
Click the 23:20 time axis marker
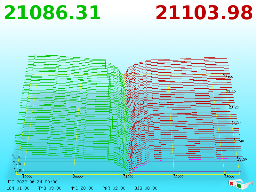234,107
